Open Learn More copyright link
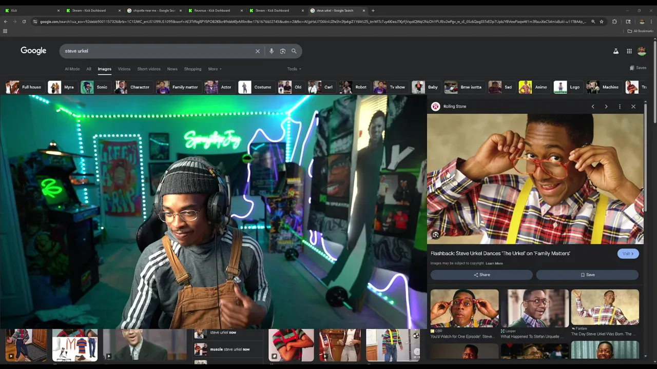 point(494,263)
